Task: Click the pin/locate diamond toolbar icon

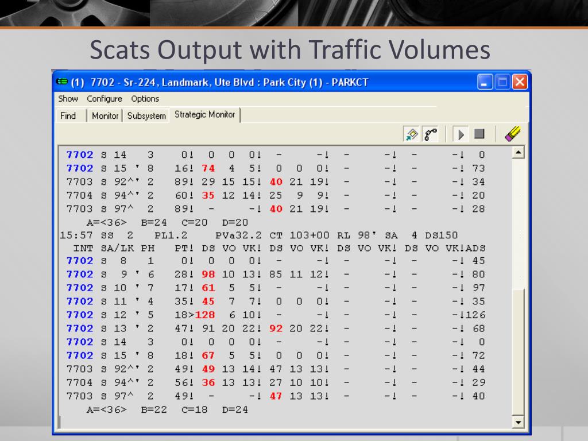Action: coord(411,134)
